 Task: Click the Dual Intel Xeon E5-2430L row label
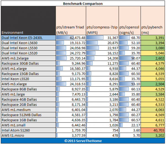[28, 38]
